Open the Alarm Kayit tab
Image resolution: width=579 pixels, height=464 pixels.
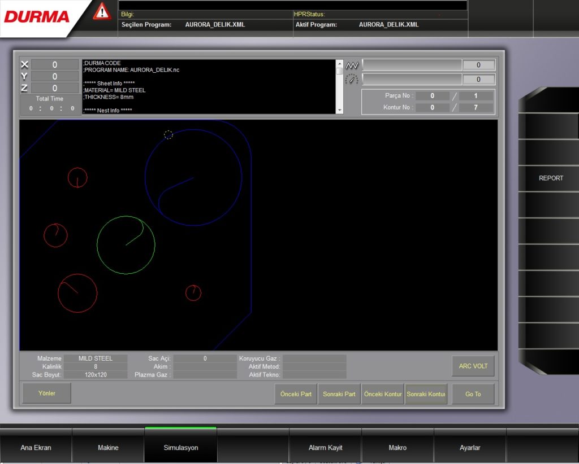click(325, 448)
